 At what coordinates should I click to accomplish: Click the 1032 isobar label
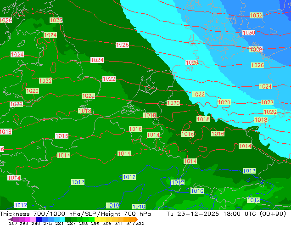click(x=256, y=16)
